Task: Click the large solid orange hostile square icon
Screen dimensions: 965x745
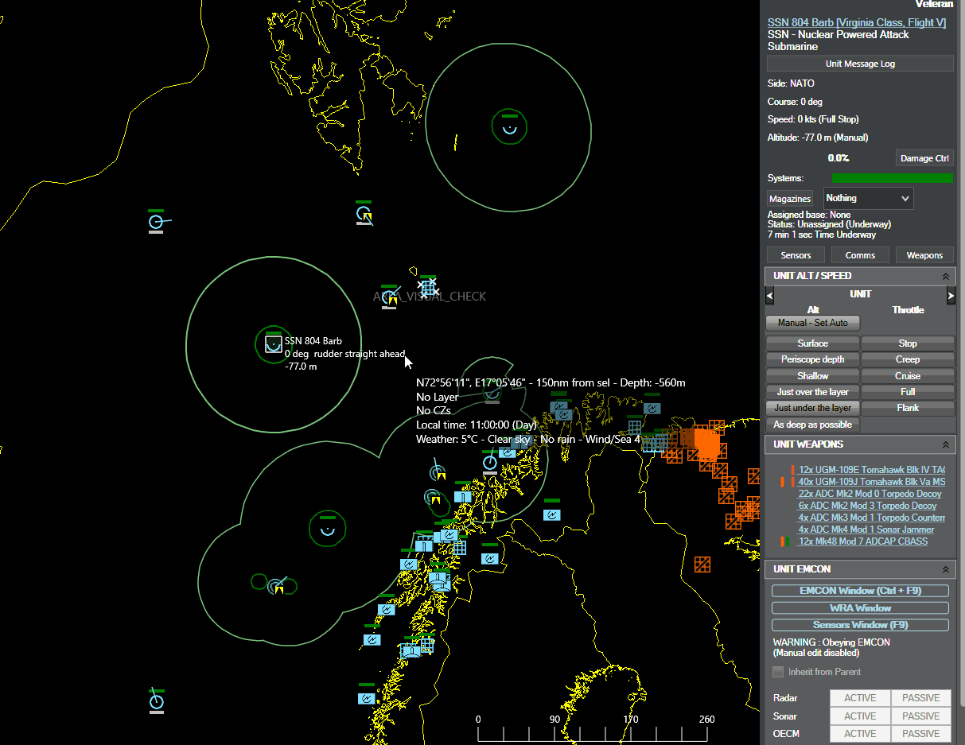Action: [706, 442]
